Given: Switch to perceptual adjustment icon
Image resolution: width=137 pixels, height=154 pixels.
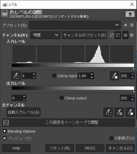Looking at the screenshot, I should coord(118,35).
